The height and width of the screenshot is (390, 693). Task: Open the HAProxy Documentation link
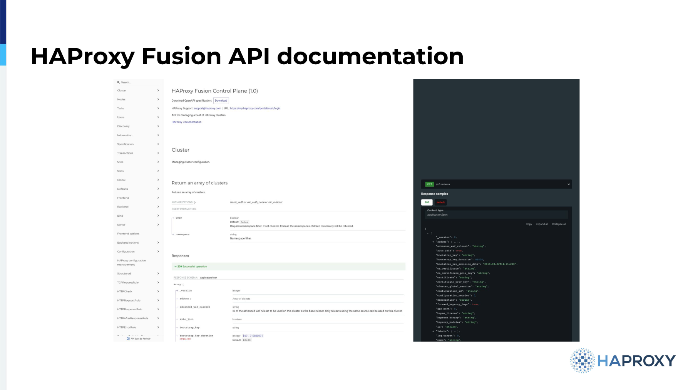click(186, 122)
